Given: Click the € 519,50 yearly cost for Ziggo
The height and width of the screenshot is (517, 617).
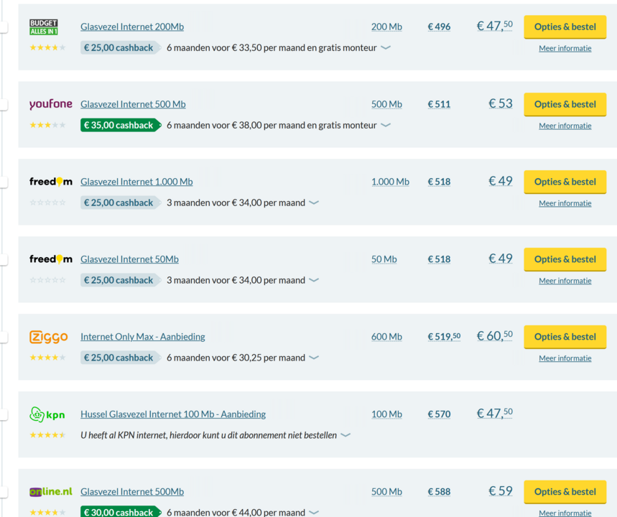Looking at the screenshot, I should pos(444,337).
